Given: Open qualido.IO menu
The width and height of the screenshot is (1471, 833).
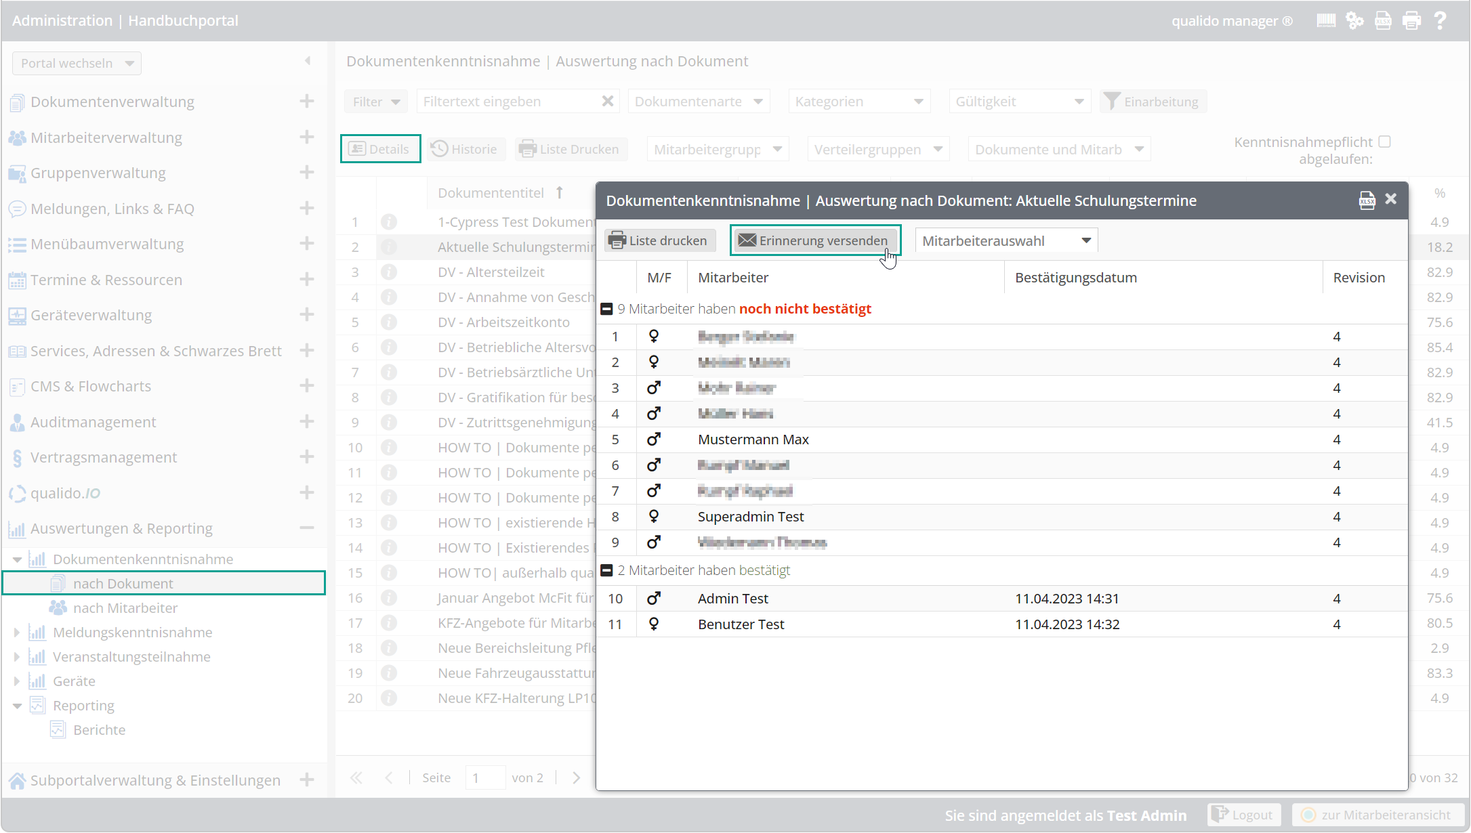Looking at the screenshot, I should pos(65,493).
